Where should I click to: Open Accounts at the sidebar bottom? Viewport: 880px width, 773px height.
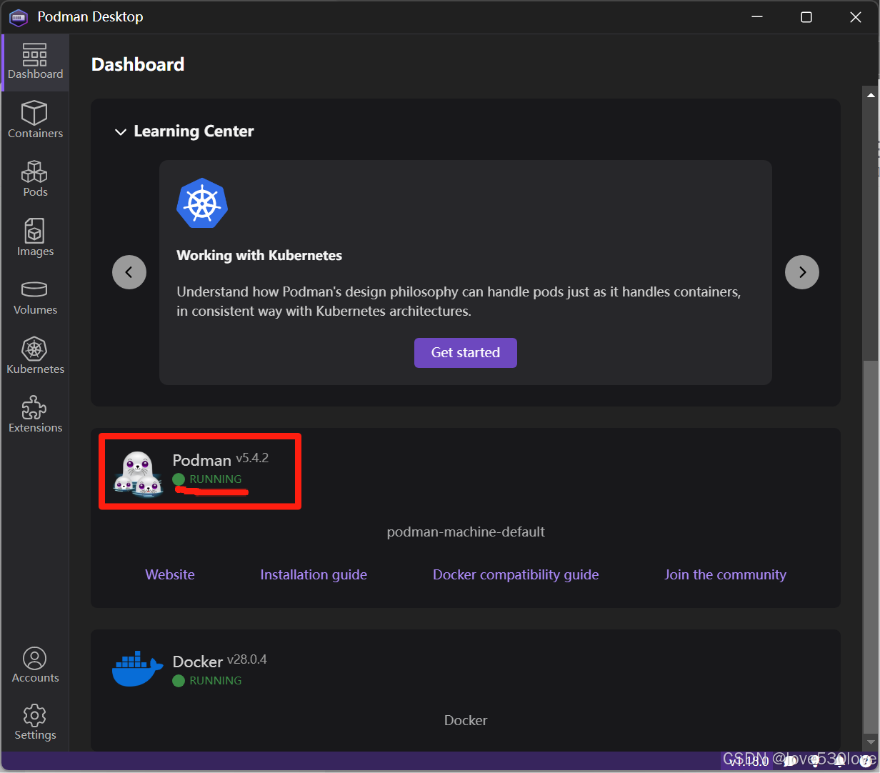pos(35,665)
